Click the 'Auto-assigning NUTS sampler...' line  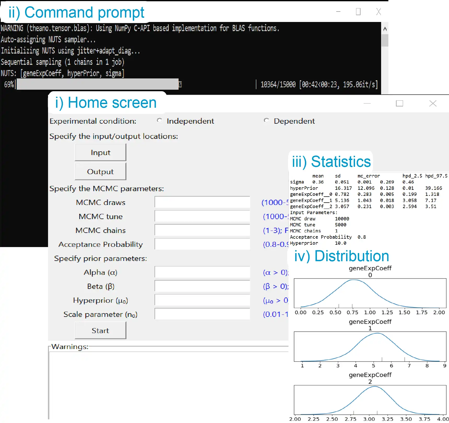48,39
